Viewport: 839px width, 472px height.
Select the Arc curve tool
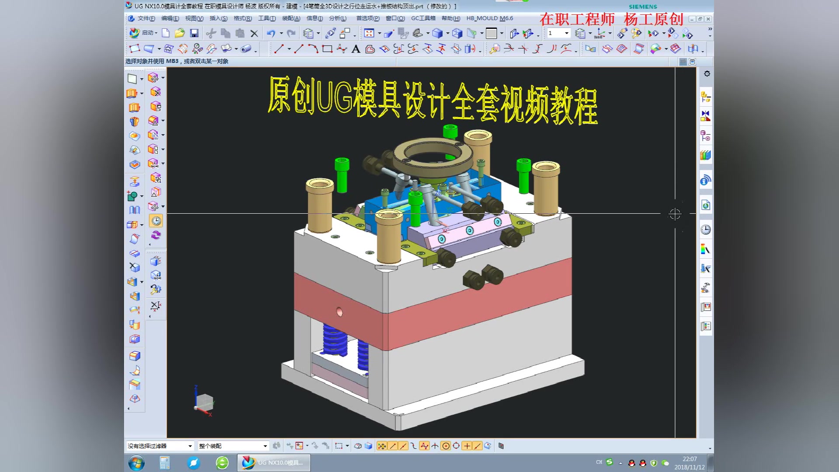click(313, 49)
